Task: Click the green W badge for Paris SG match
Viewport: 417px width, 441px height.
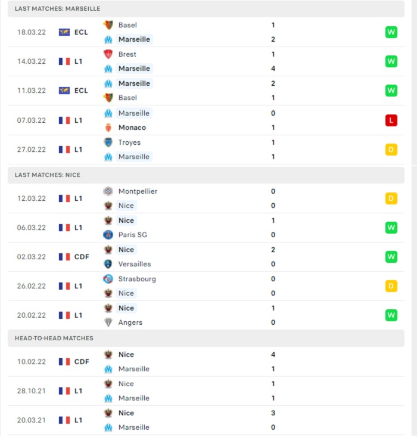Action: pyautogui.click(x=391, y=228)
